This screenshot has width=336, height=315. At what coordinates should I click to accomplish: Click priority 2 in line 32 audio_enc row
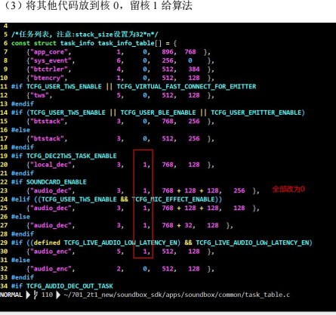click(x=119, y=269)
